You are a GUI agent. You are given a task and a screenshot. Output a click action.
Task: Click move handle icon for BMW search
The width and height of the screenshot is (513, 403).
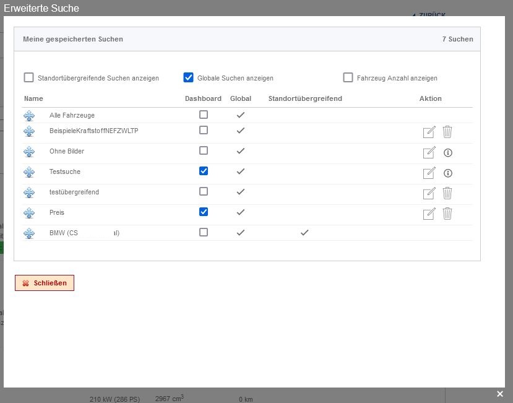click(29, 233)
